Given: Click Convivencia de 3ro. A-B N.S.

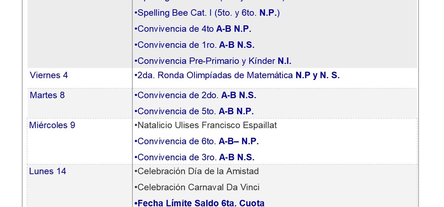Looking at the screenshot, I should (194, 157).
